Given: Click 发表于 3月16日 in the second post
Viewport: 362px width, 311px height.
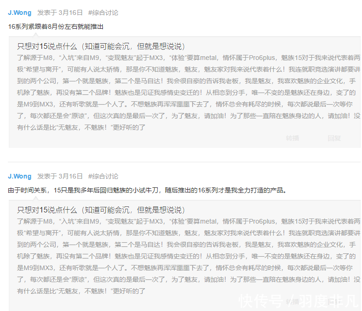Looking at the screenshot, I should [x=60, y=176].
